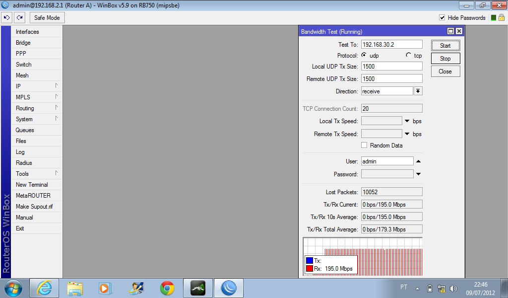This screenshot has width=508, height=298.
Task: Click the Redo arrow icon in toolbar
Action: coord(19,17)
